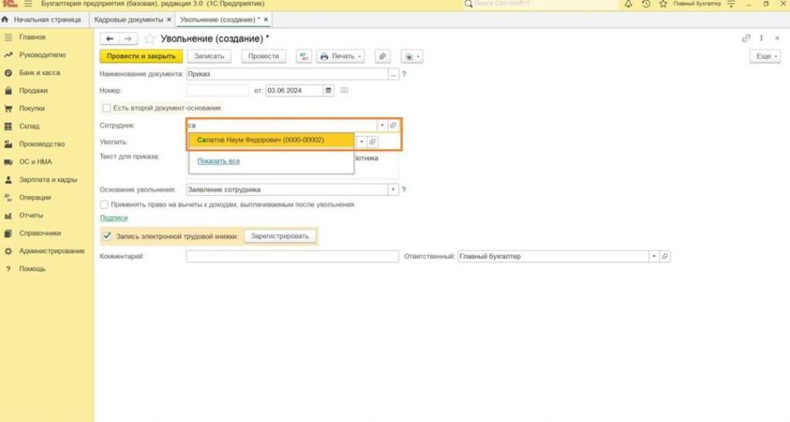The height and width of the screenshot is (422, 790).
Task: Open the 'Основание увольнения' dropdown
Action: click(x=393, y=189)
